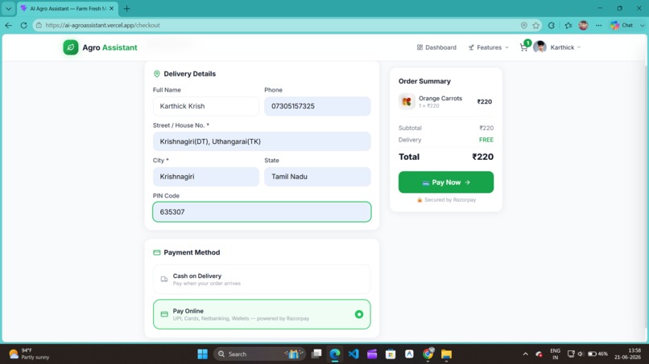Click the battery status icon

coord(593,354)
